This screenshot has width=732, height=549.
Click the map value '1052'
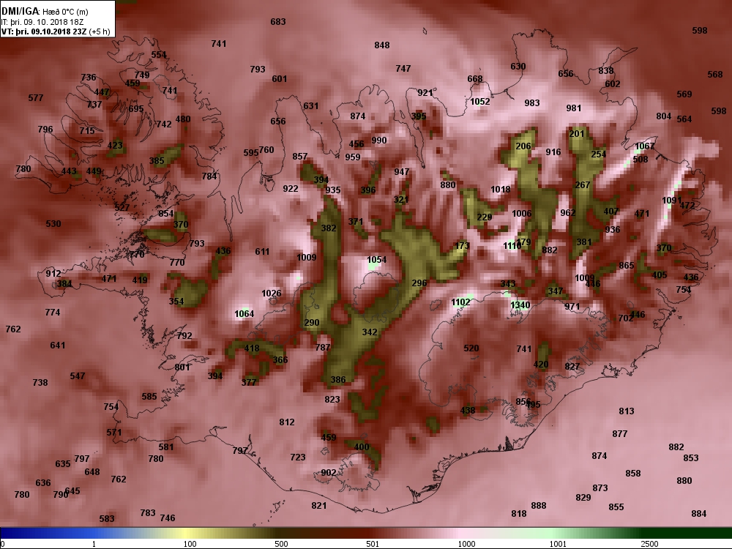coord(480,102)
